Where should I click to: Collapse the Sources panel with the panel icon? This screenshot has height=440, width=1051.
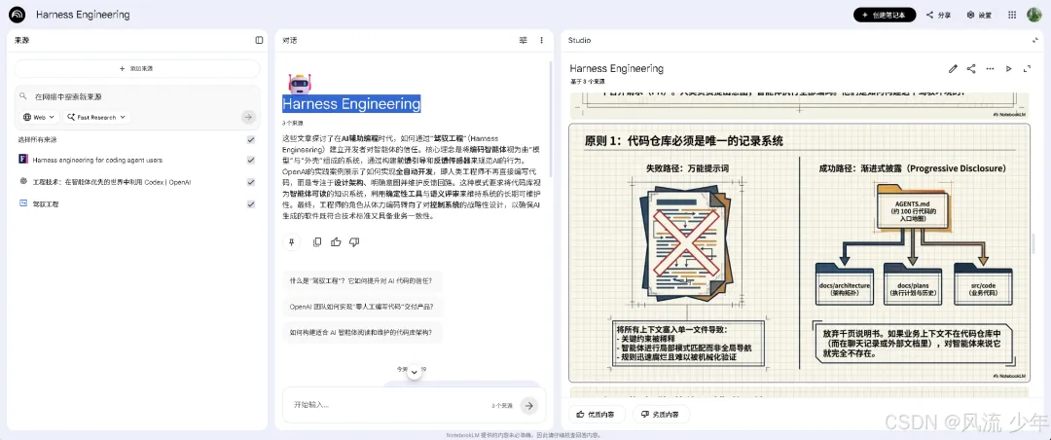260,40
